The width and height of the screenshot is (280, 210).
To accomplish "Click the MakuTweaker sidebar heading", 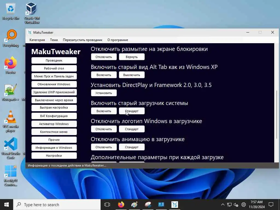I will [56, 52].
